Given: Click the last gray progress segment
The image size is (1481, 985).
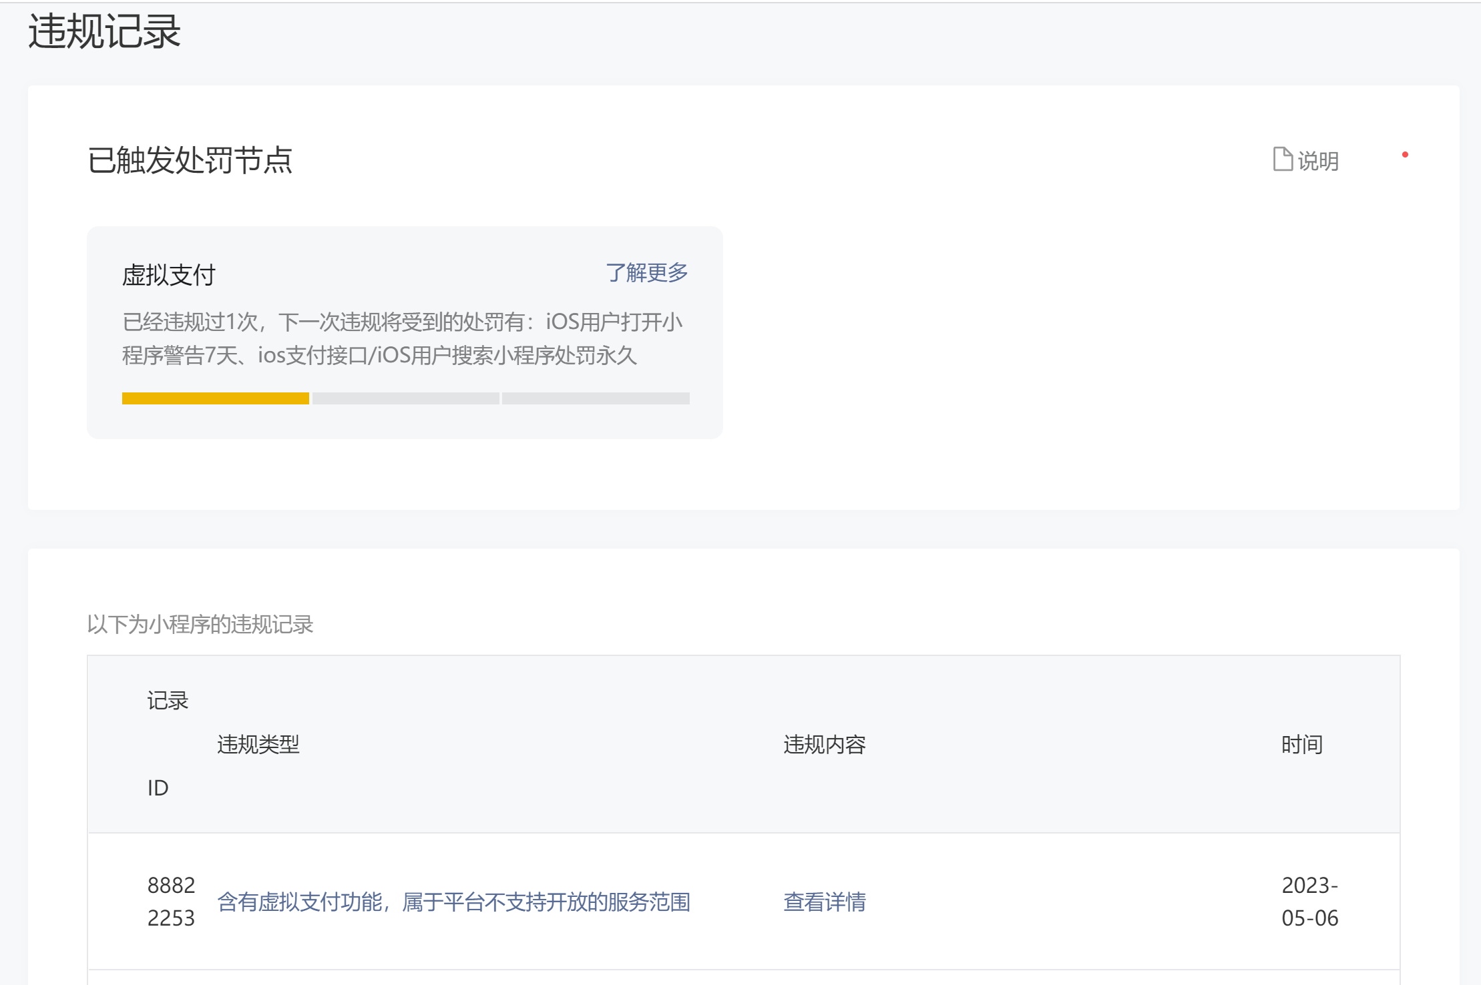Looking at the screenshot, I should 596,398.
